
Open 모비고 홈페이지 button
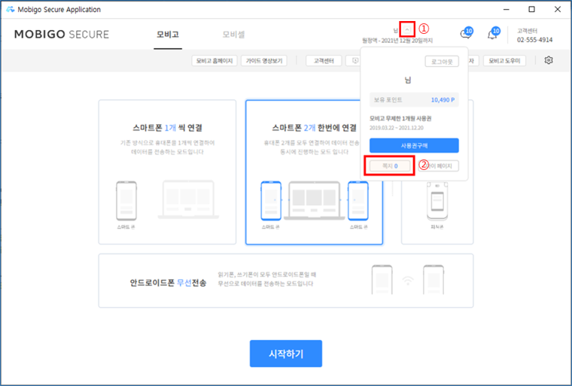click(x=214, y=60)
